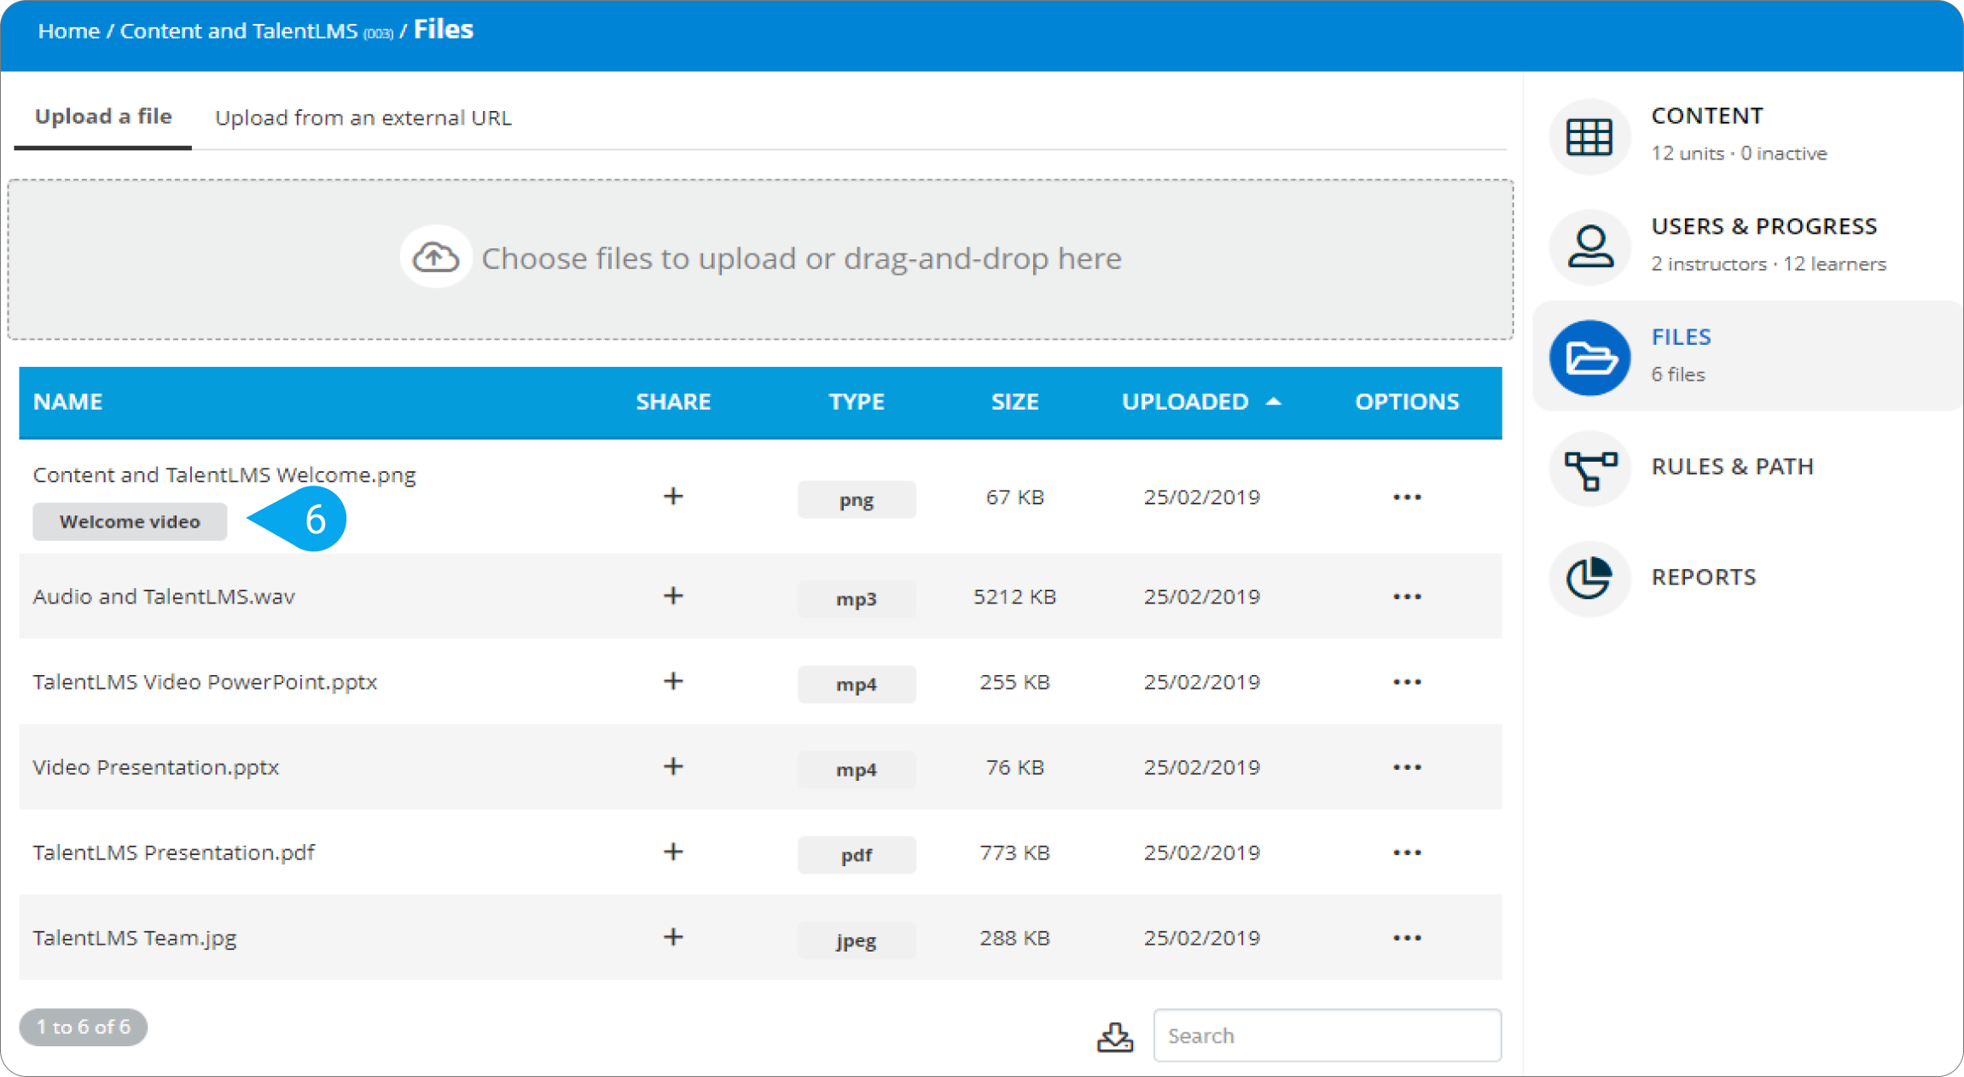Viewport: 1964px width, 1077px height.
Task: Open Users & Progress person icon
Action: tap(1589, 247)
